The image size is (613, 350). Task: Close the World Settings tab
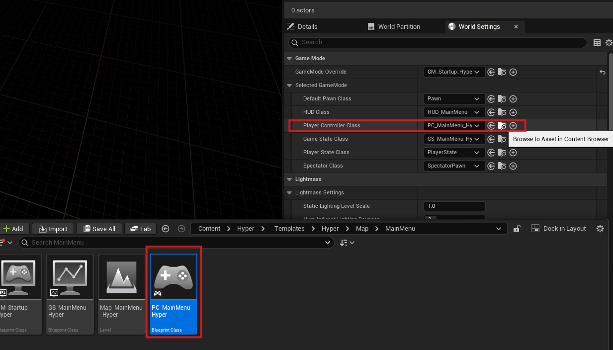516,27
